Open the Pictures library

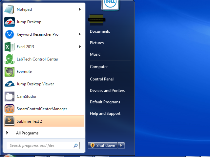coord(97,43)
